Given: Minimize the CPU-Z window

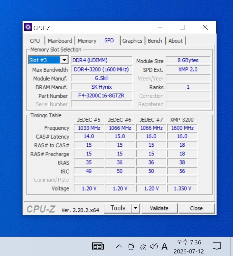Looking at the screenshot, I should coord(160,27).
